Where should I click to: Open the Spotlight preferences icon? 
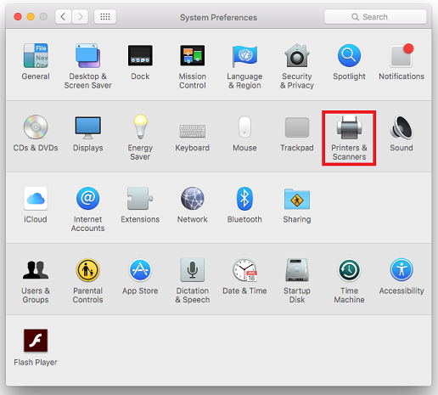tap(349, 56)
